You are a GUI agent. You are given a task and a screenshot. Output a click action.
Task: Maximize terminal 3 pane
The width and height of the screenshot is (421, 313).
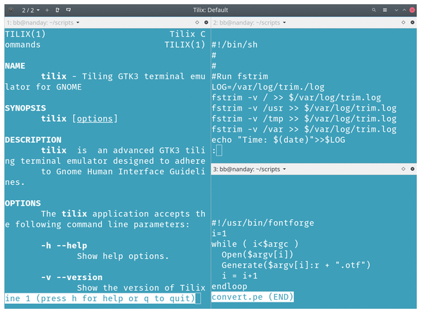403,169
